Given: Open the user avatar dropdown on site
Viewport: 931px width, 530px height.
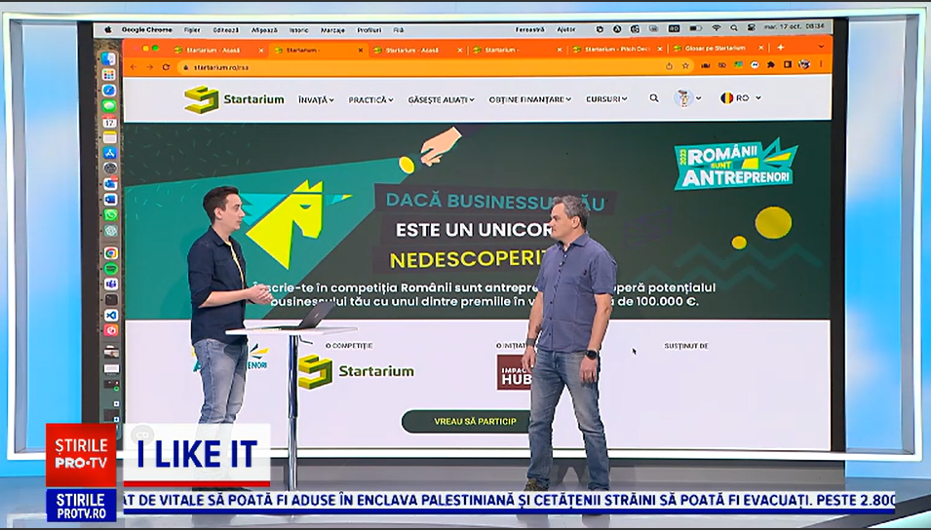Looking at the screenshot, I should tap(687, 98).
